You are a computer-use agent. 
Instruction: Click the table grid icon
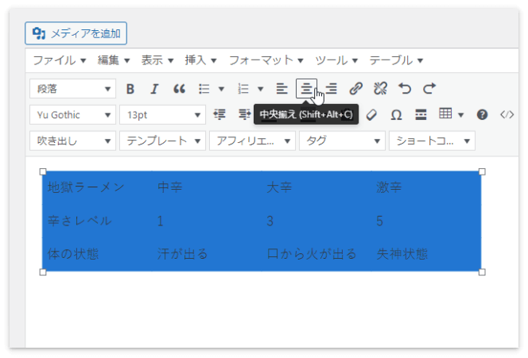(x=445, y=114)
